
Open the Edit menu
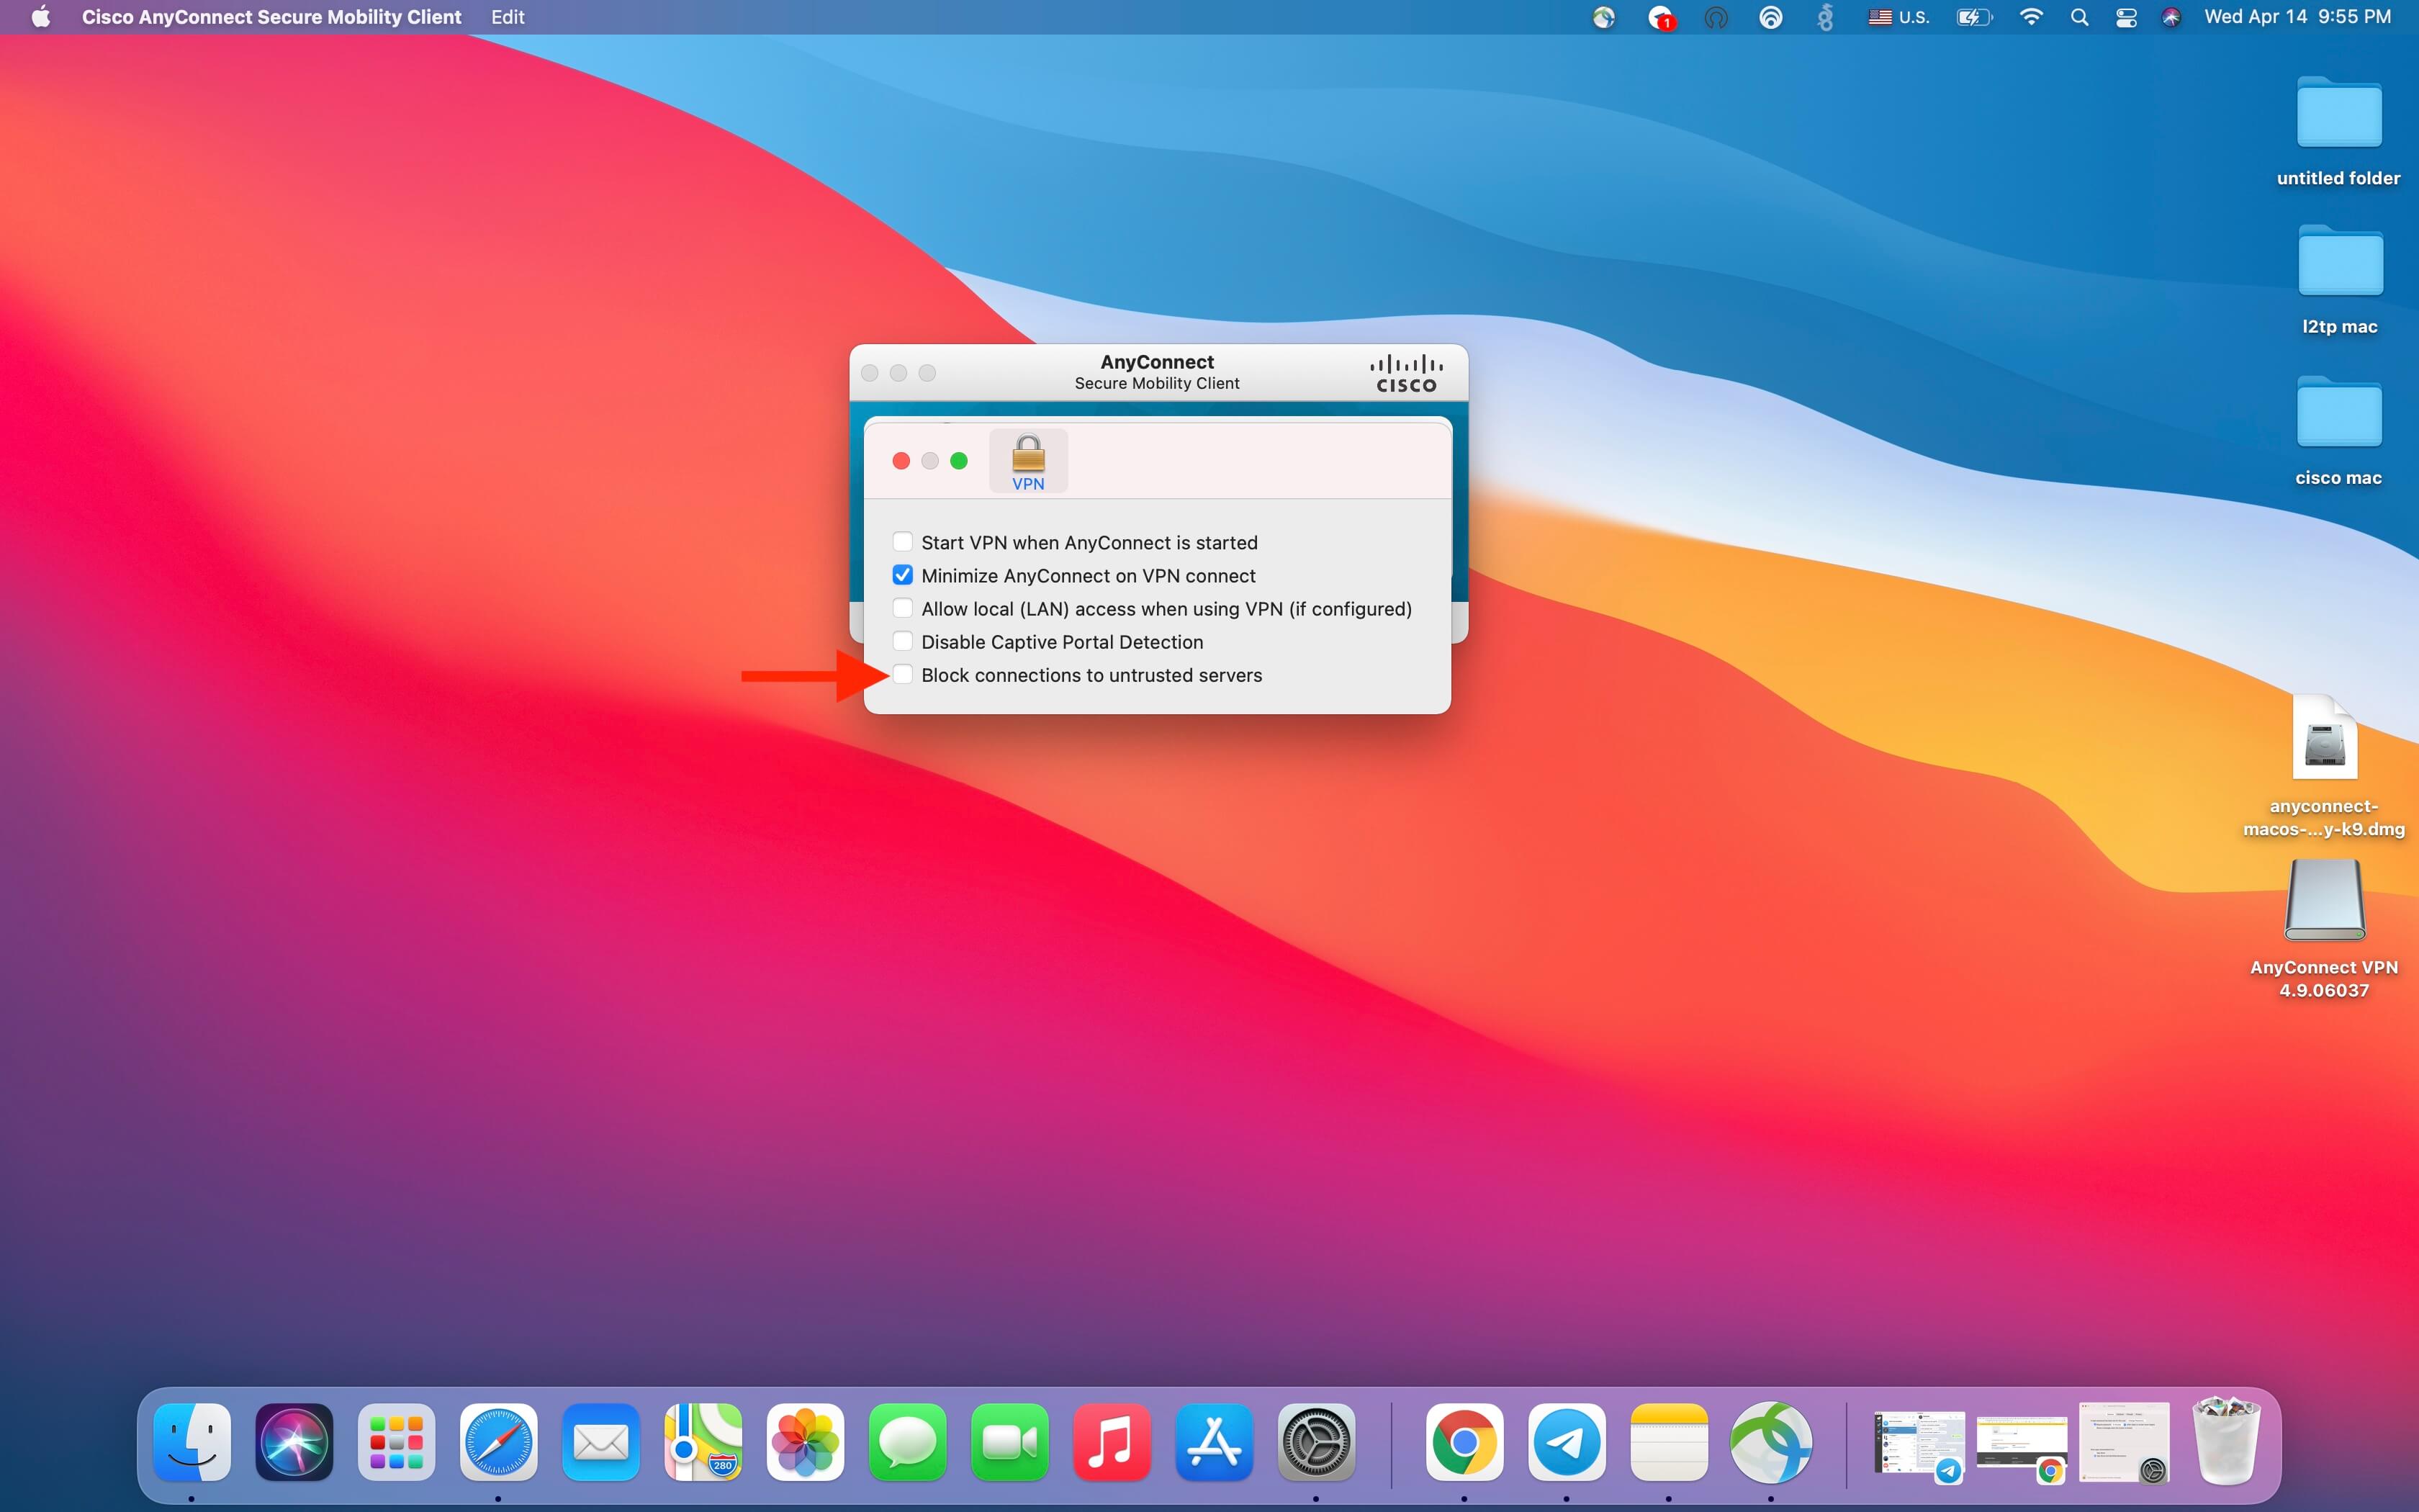click(x=508, y=17)
